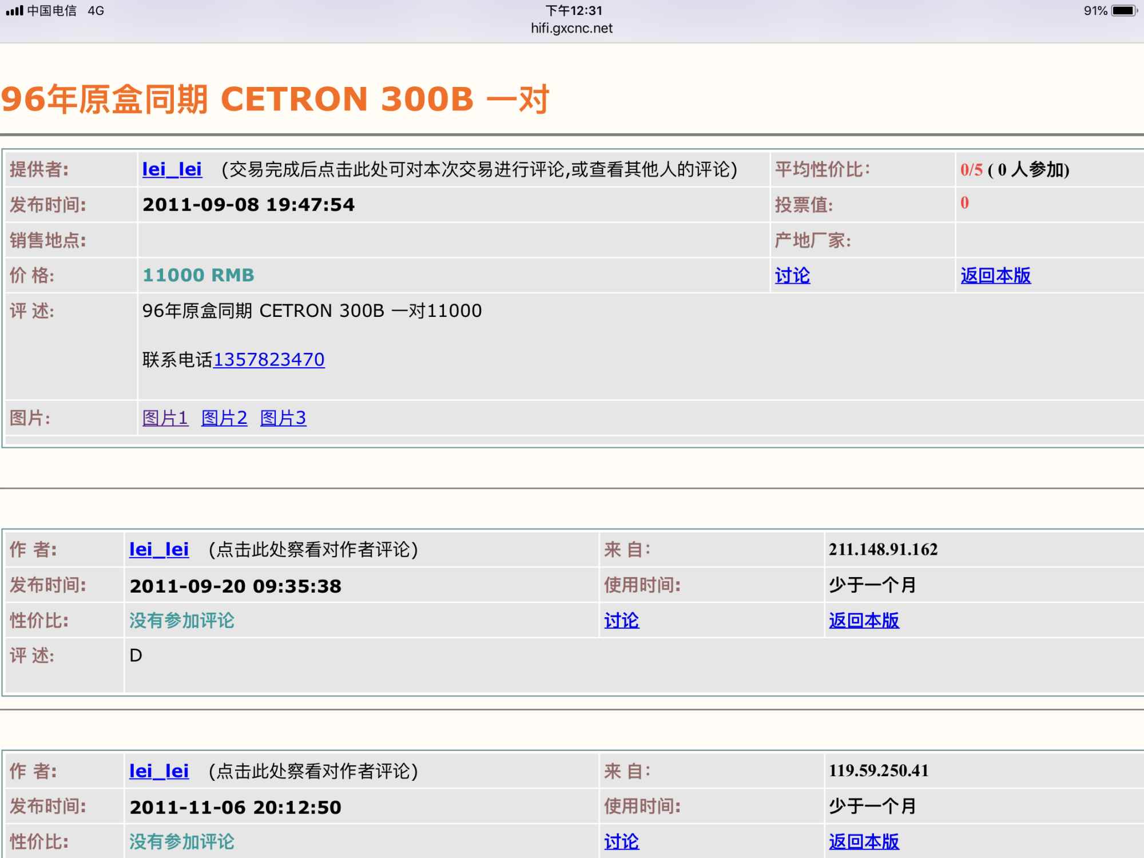Open author lei_lei link in 2011-11-06 comment
This screenshot has height=858, width=1144.
coord(159,771)
